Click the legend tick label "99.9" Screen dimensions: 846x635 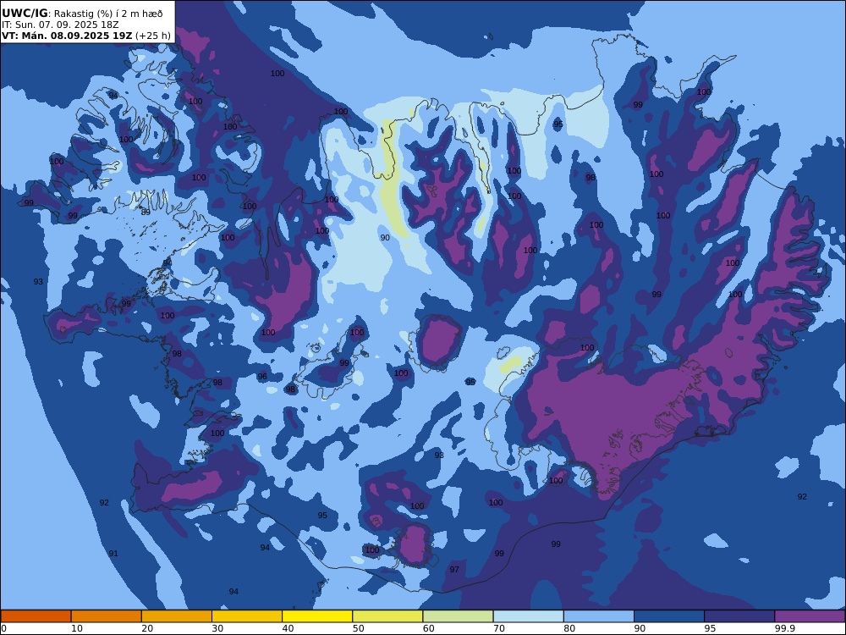(783, 628)
